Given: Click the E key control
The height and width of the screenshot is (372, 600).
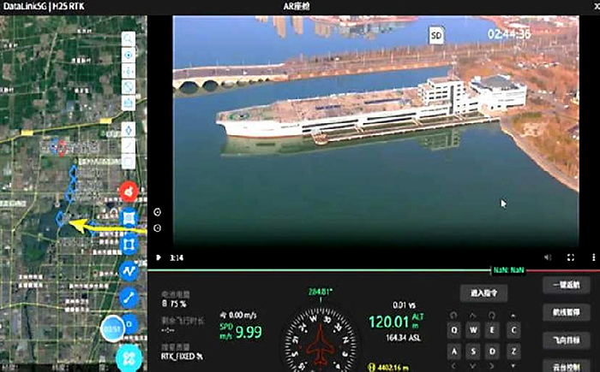Looking at the screenshot, I should [493, 330].
